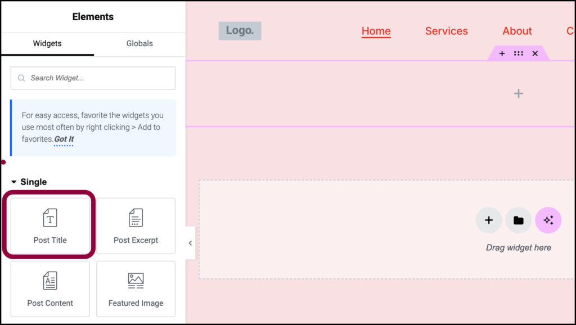This screenshot has width=576, height=325.
Task: Collapse the Elements panel with the side arrow
Action: (190, 243)
